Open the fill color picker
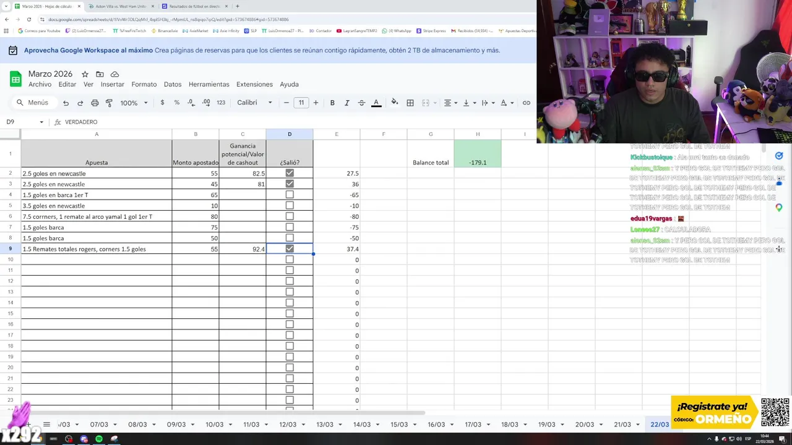The height and width of the screenshot is (445, 792). (x=395, y=103)
